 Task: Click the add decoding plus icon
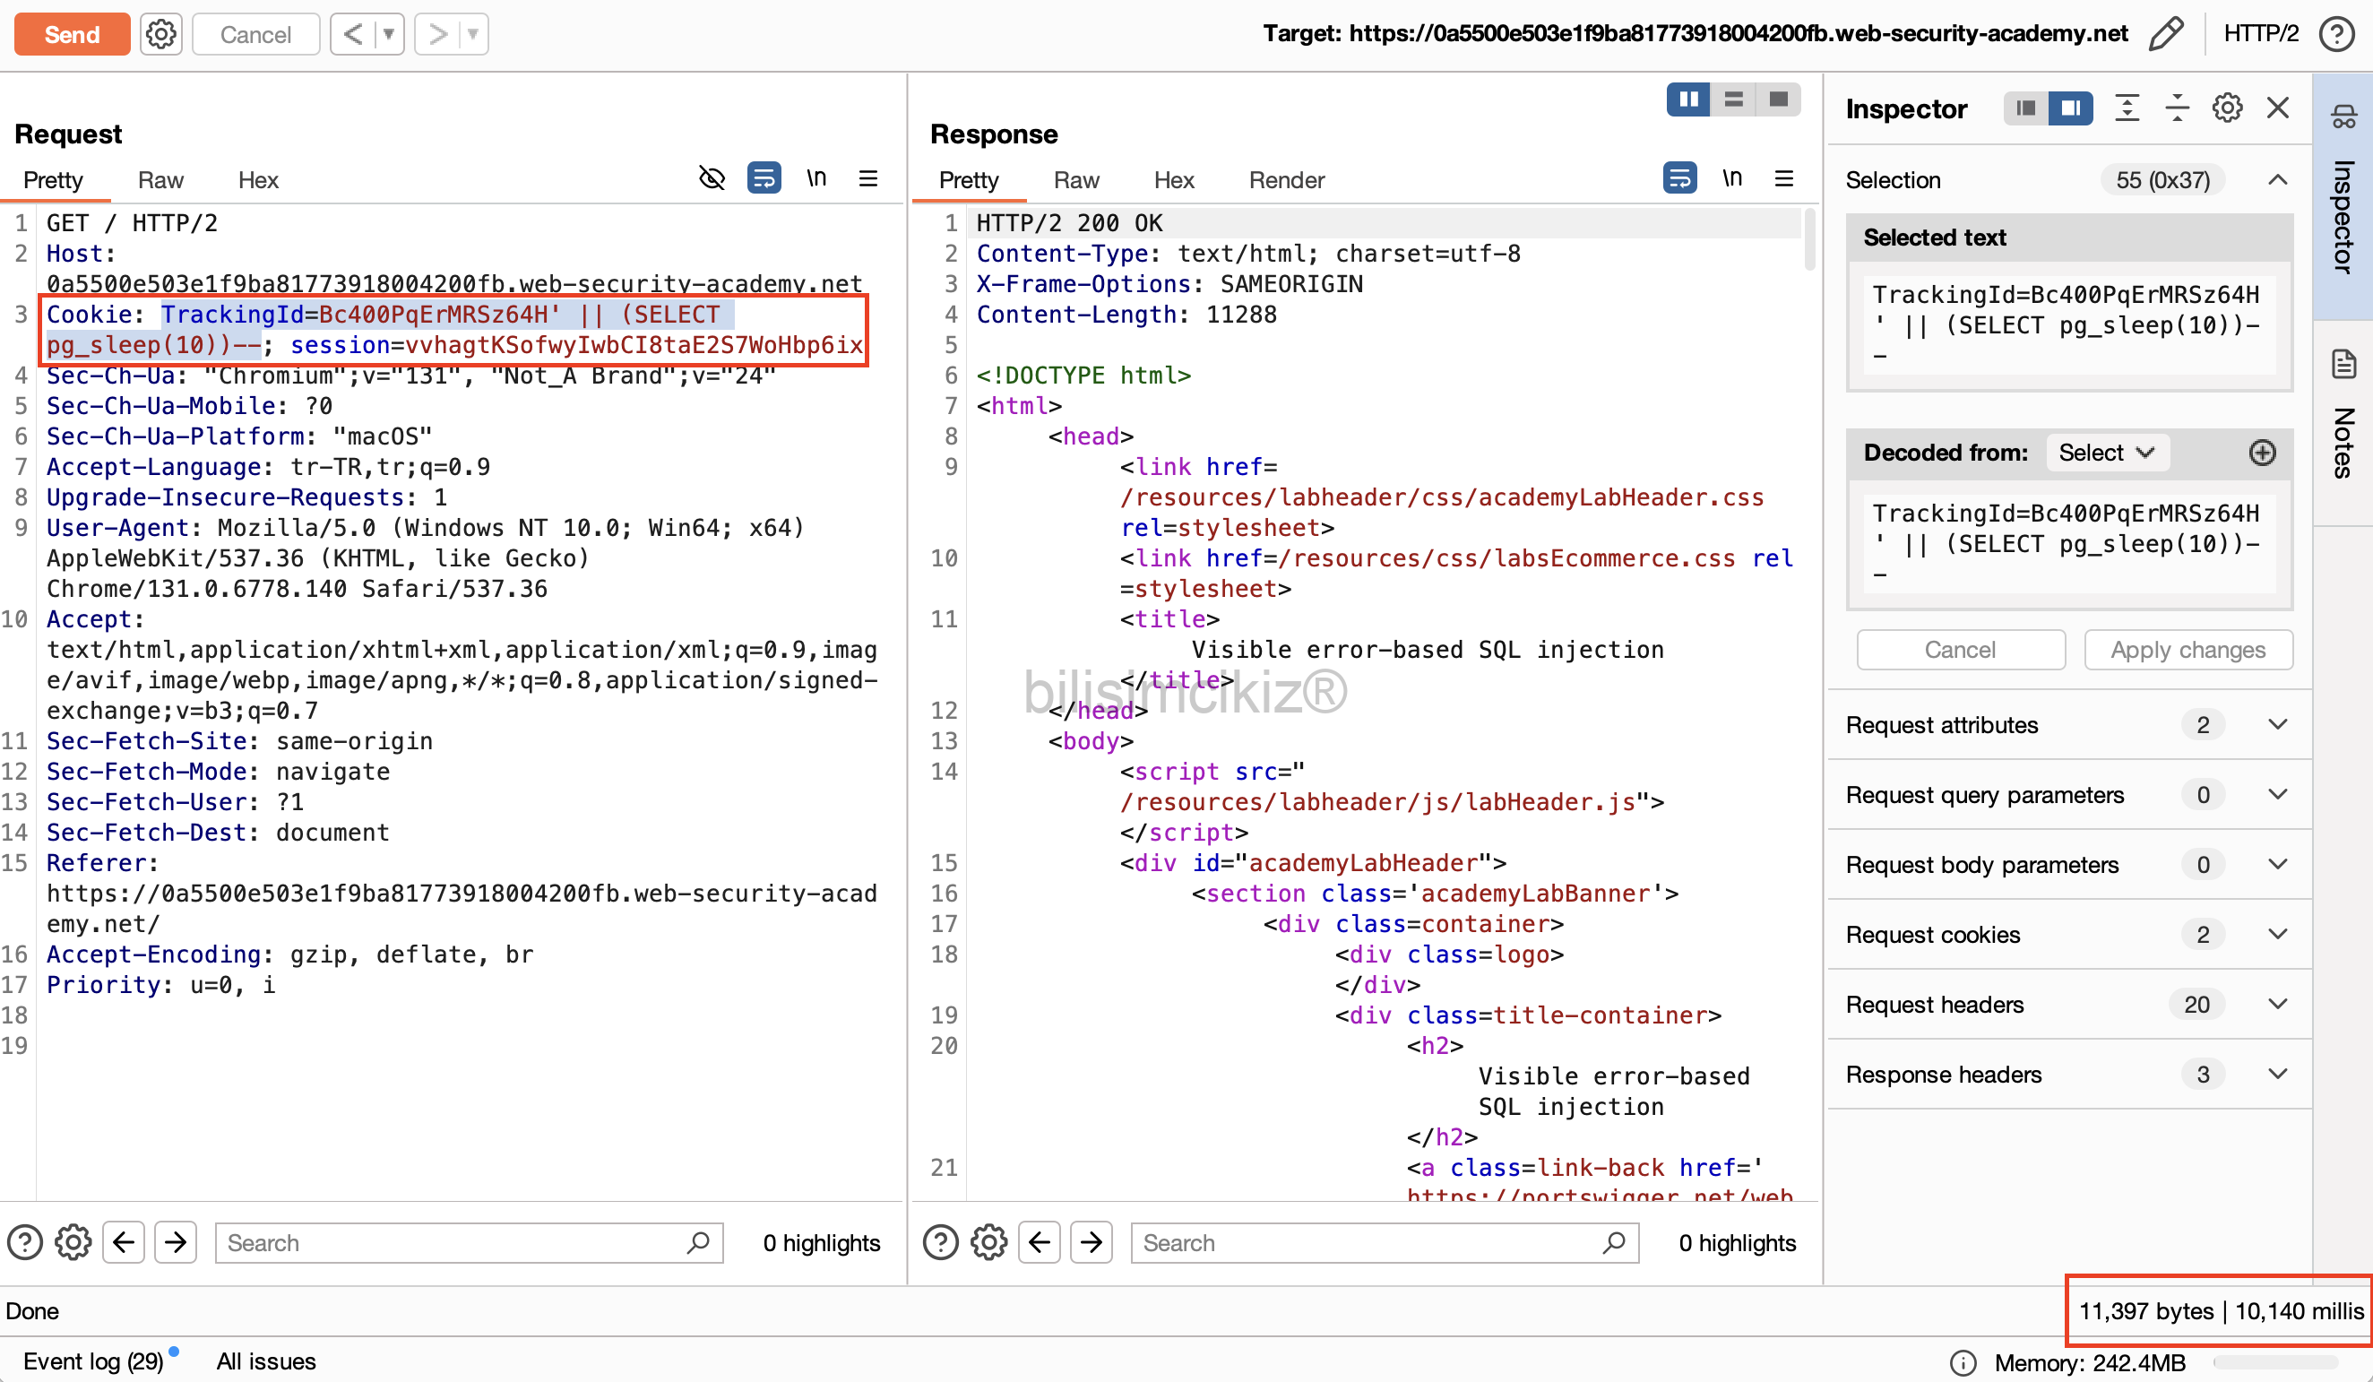(x=2262, y=453)
